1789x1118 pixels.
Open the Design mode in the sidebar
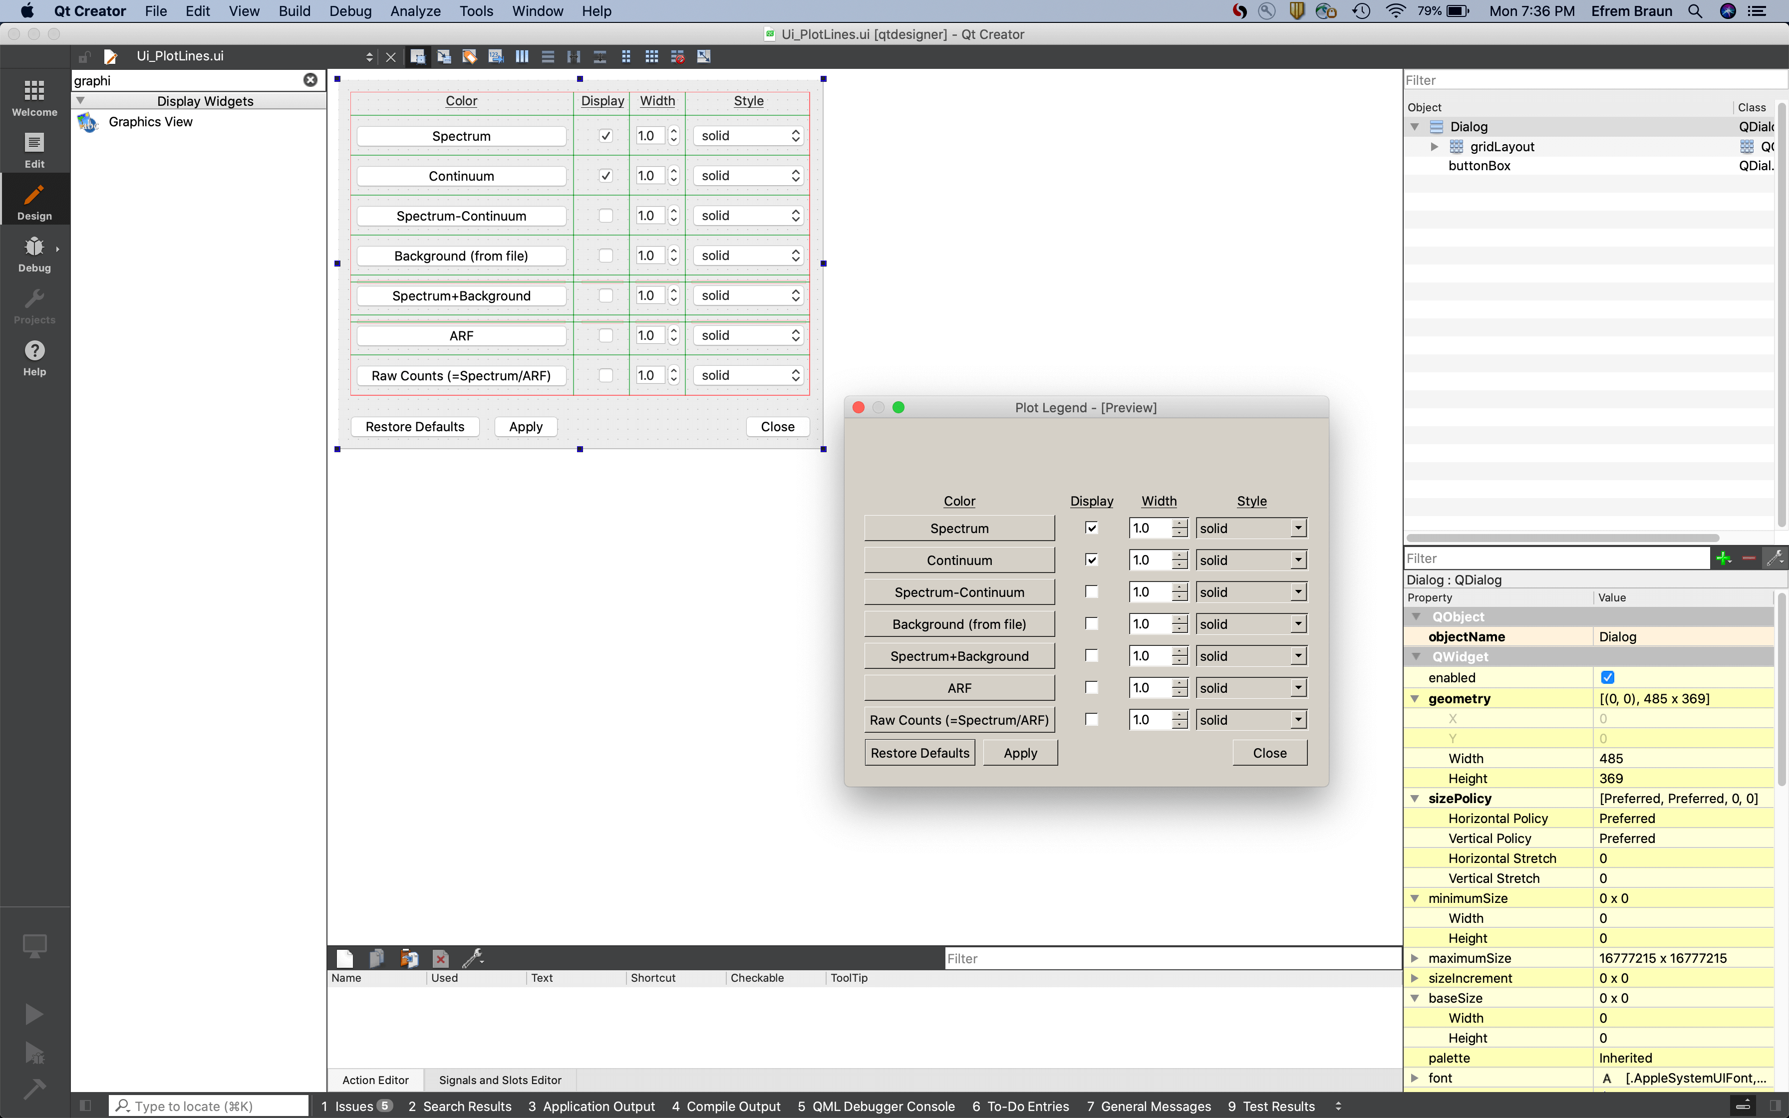34,199
